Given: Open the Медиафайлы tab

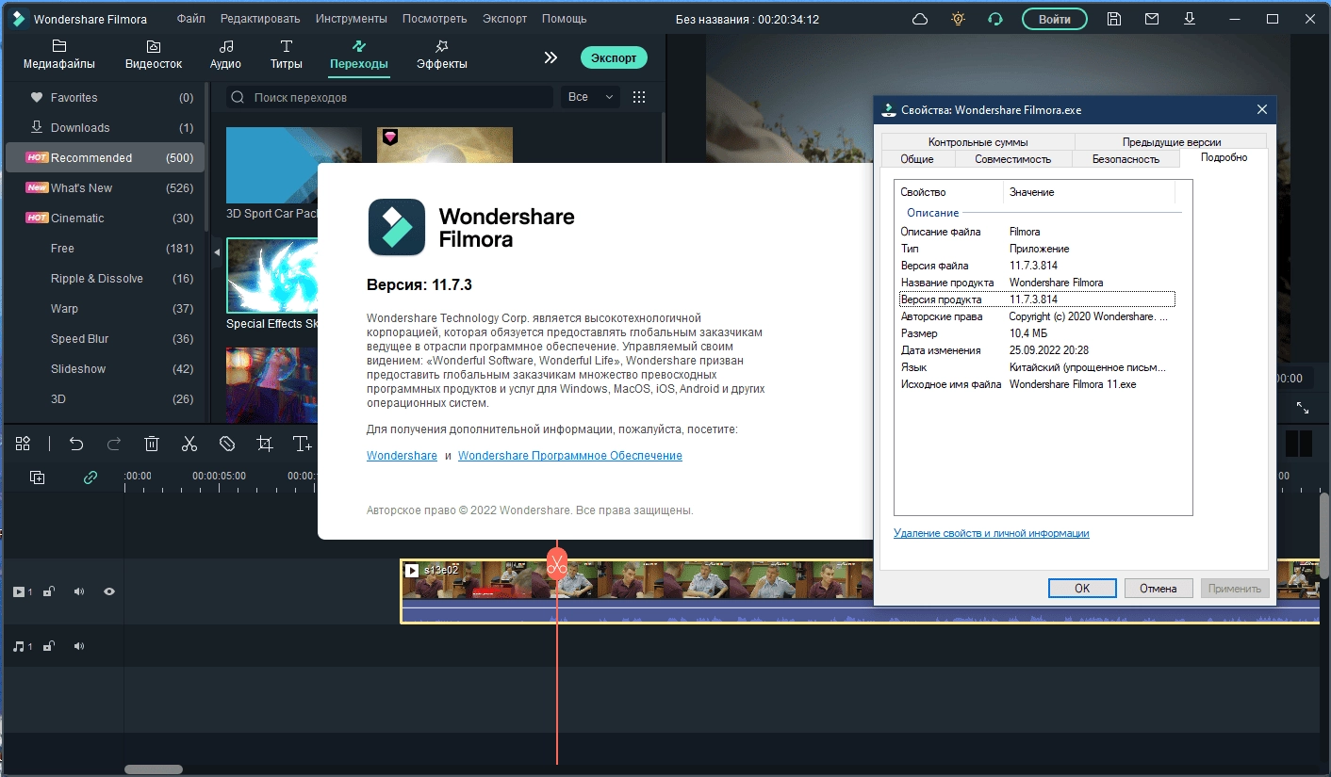Looking at the screenshot, I should (59, 56).
